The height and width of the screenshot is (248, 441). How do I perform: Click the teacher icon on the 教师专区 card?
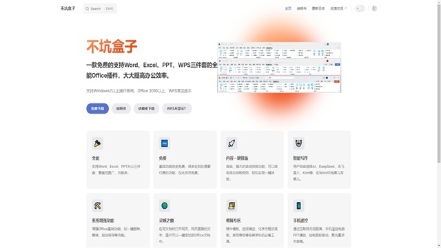pyautogui.click(x=232, y=206)
